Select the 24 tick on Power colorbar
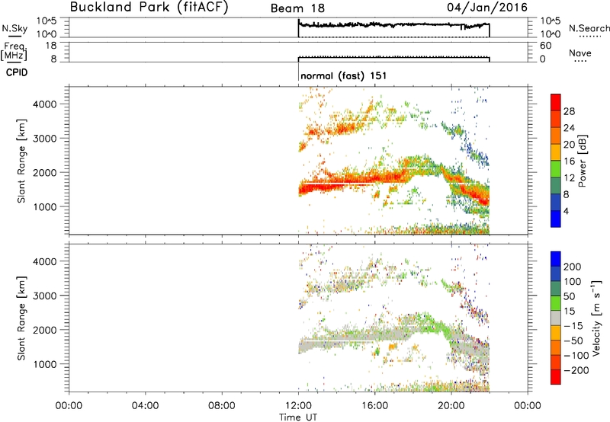Viewport: 610px width, 422px height. [569, 128]
